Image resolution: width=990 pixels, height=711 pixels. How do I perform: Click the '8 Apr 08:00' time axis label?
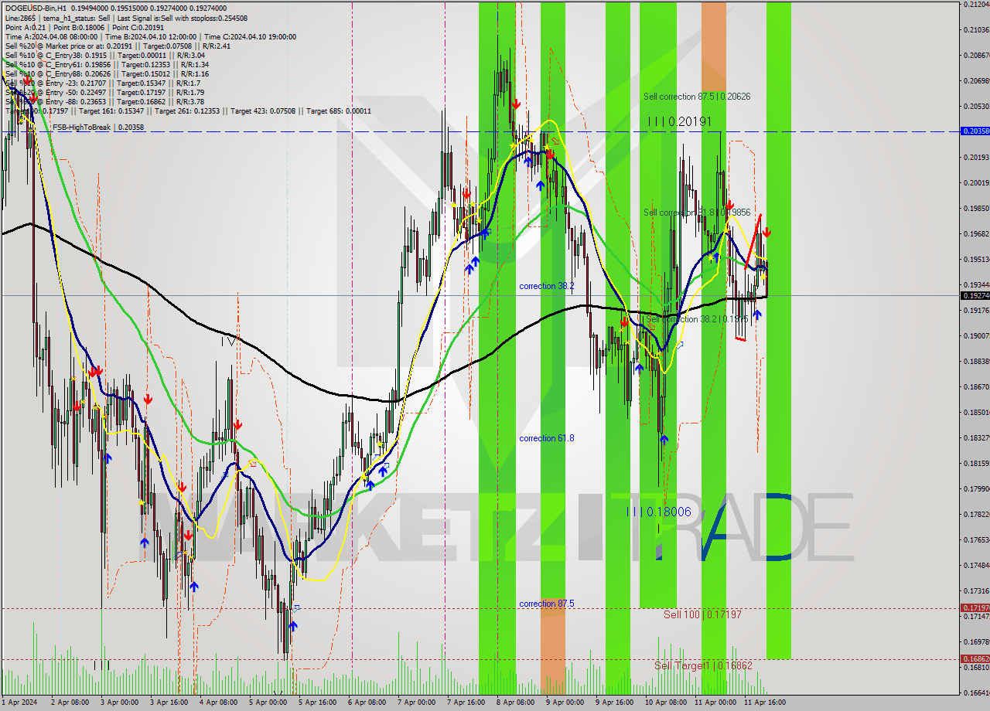pyautogui.click(x=516, y=702)
